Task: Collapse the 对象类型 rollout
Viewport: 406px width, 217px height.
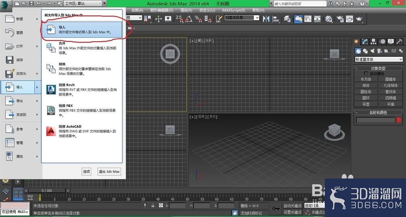Action: click(x=378, y=68)
